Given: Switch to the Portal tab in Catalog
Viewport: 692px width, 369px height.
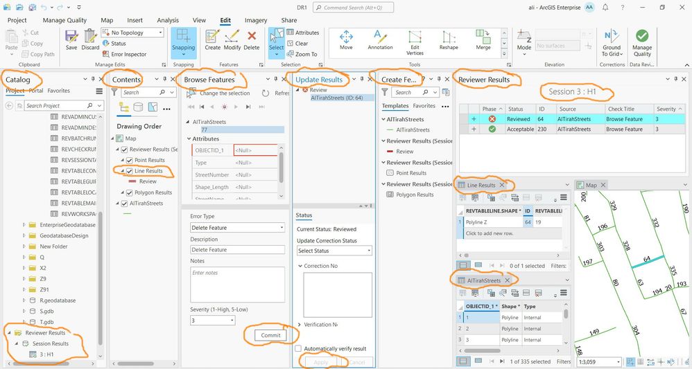Looking at the screenshot, I should 36,91.
